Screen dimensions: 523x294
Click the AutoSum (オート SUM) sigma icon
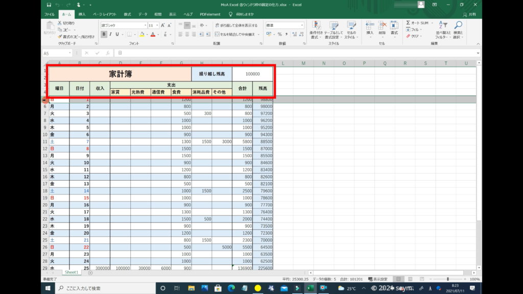click(x=409, y=23)
